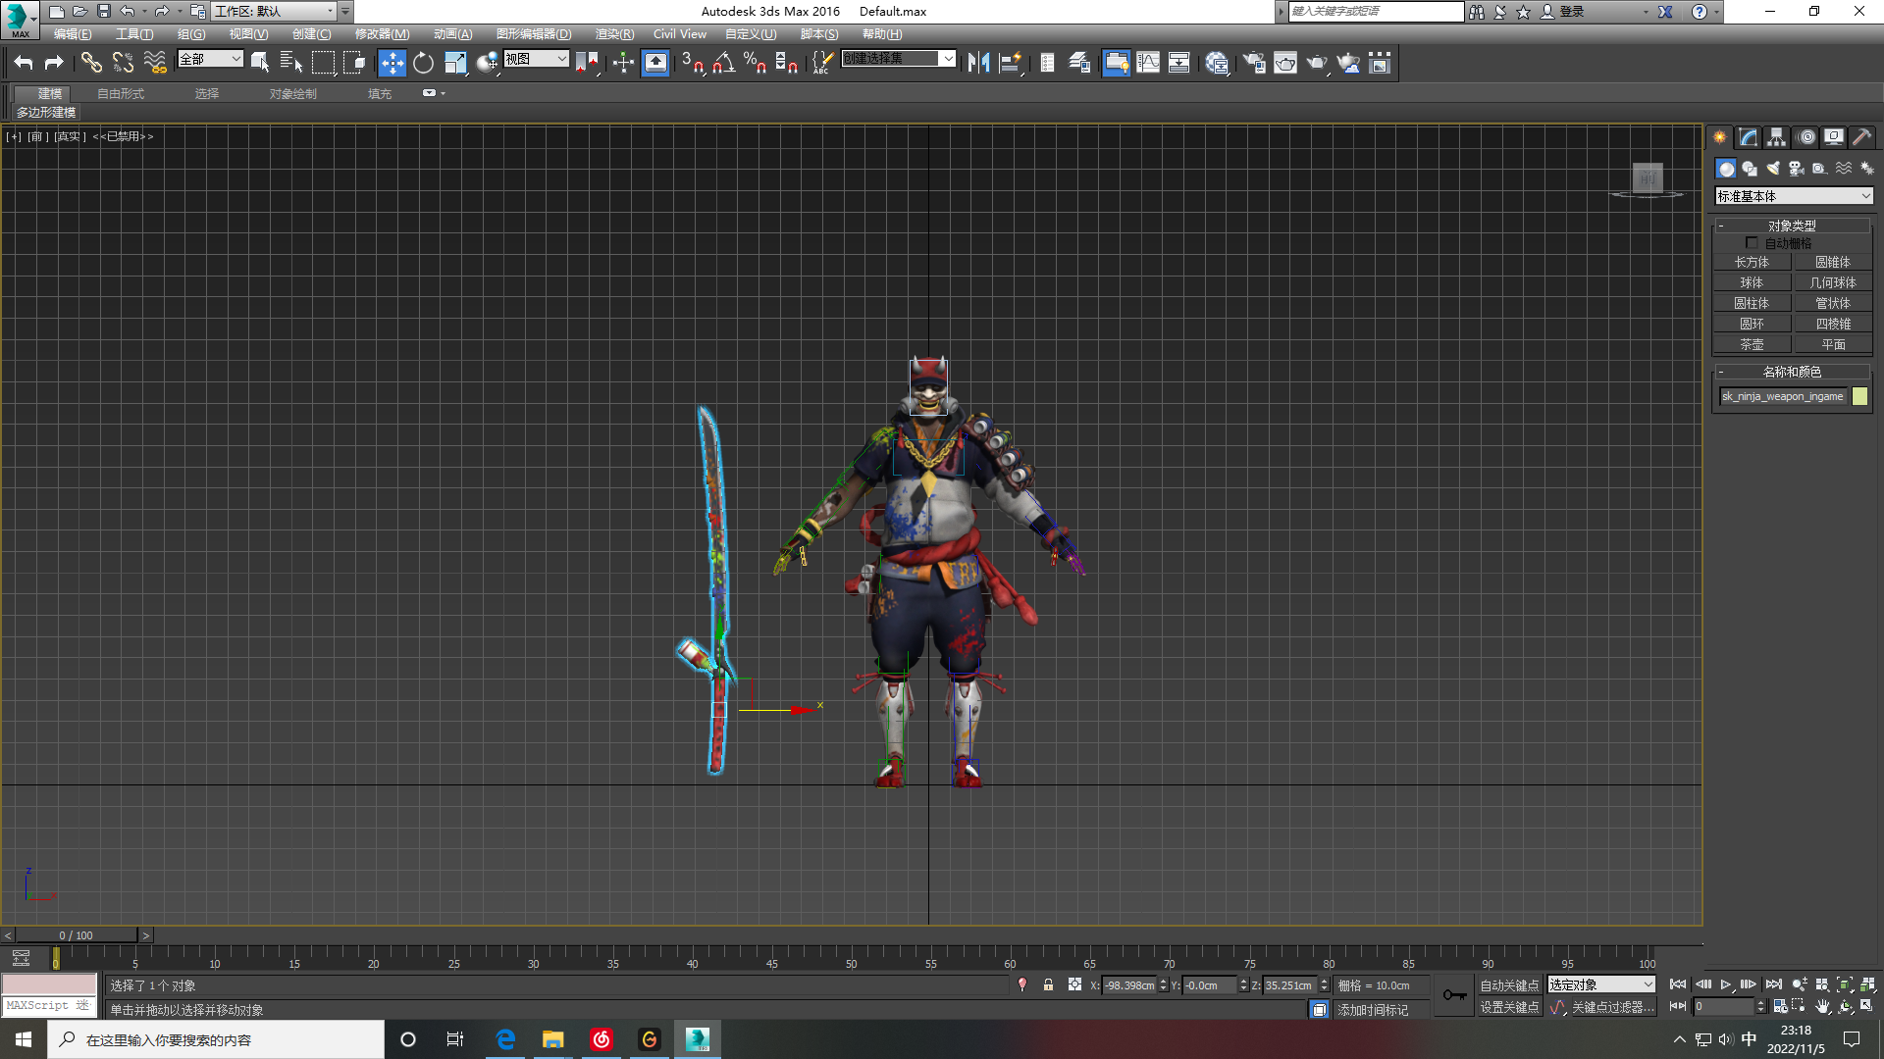
Task: Click the 茶壶 primitive button
Action: pyautogui.click(x=1752, y=344)
